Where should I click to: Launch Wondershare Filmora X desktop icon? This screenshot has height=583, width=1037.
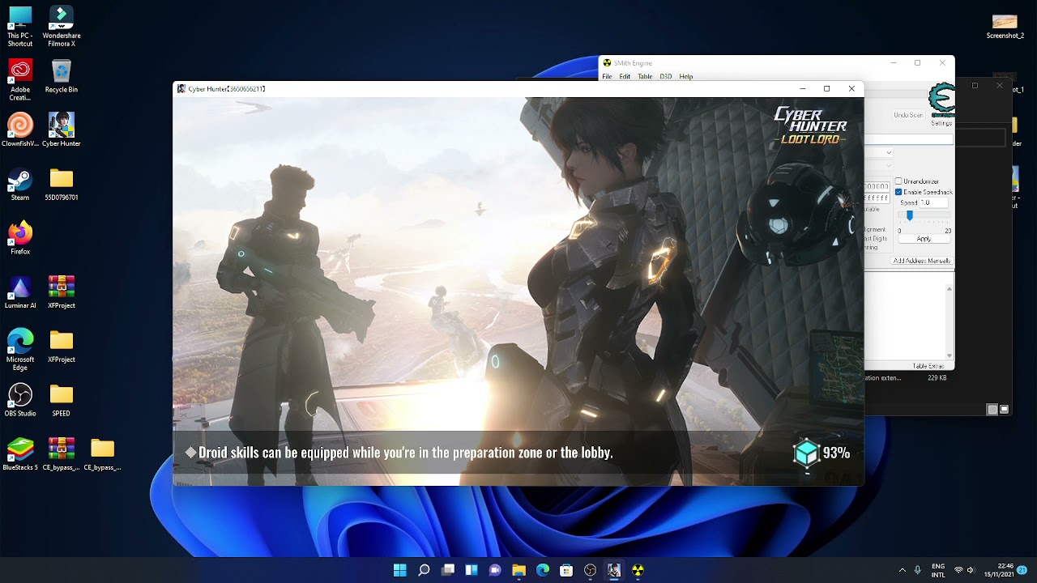[62, 25]
